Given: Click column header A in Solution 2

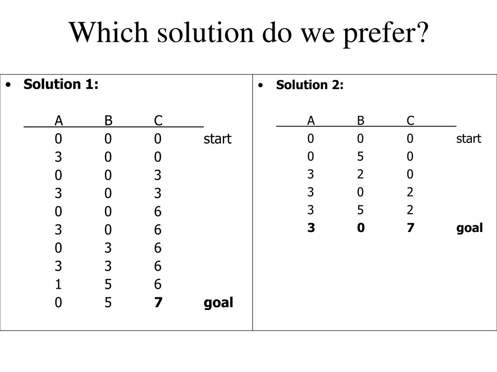Looking at the screenshot, I should pyautogui.click(x=311, y=121).
